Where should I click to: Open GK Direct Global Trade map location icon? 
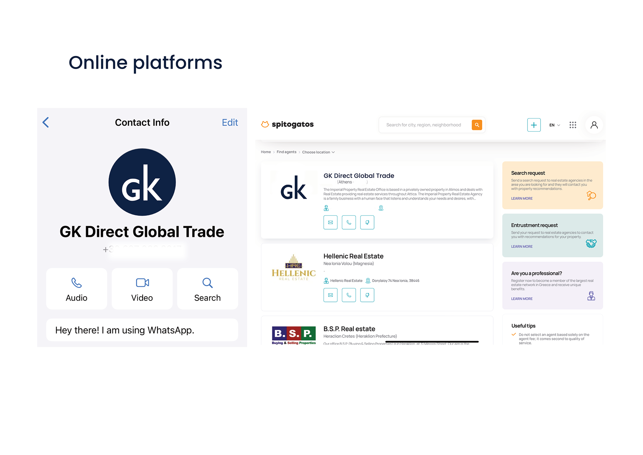(x=367, y=222)
